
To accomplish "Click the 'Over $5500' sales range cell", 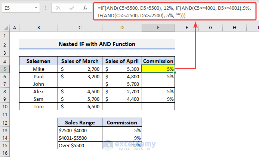I will (80, 145).
